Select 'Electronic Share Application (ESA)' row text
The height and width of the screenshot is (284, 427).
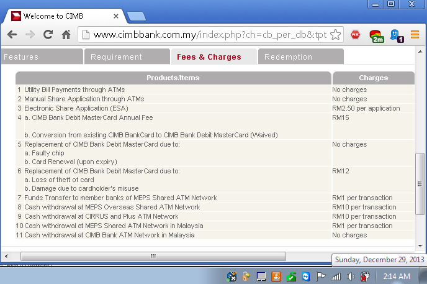76,108
